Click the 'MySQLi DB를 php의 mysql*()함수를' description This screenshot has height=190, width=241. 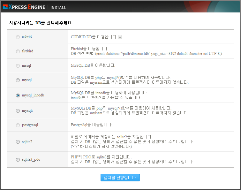[x=121, y=108]
